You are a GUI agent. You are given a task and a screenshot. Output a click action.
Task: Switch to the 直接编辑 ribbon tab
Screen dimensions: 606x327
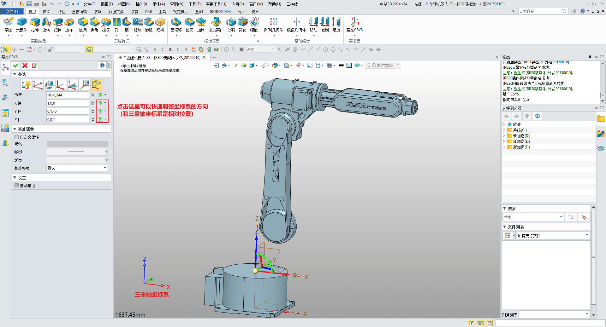pos(79,12)
